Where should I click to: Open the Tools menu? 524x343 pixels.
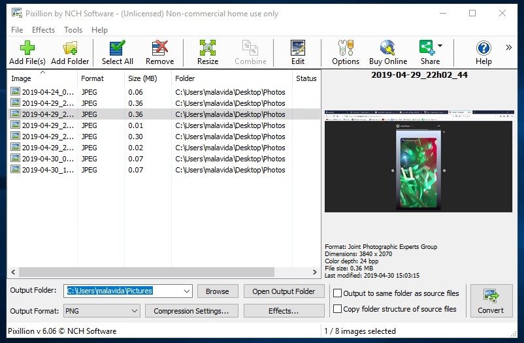pos(73,30)
